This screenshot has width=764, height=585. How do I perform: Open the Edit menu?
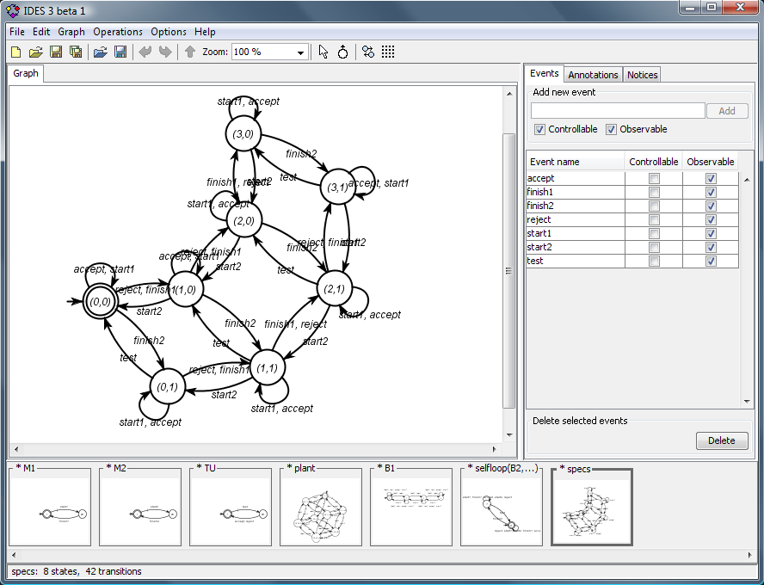pos(41,32)
